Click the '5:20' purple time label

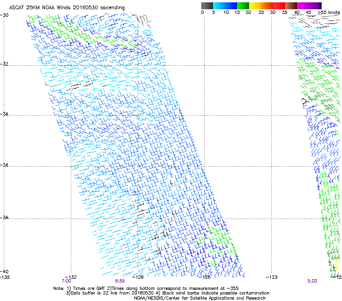pos(312,281)
